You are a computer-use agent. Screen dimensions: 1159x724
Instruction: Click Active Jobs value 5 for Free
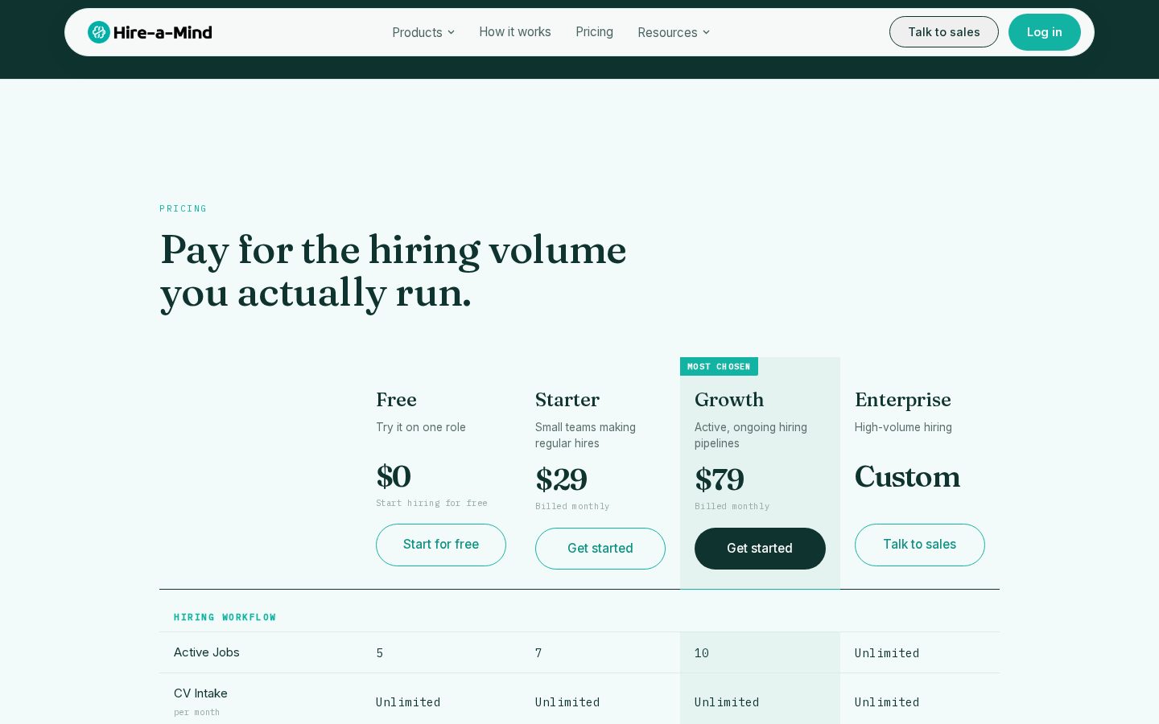click(x=380, y=653)
